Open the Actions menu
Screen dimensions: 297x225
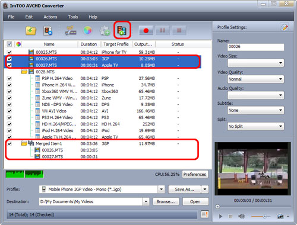[x=50, y=17]
